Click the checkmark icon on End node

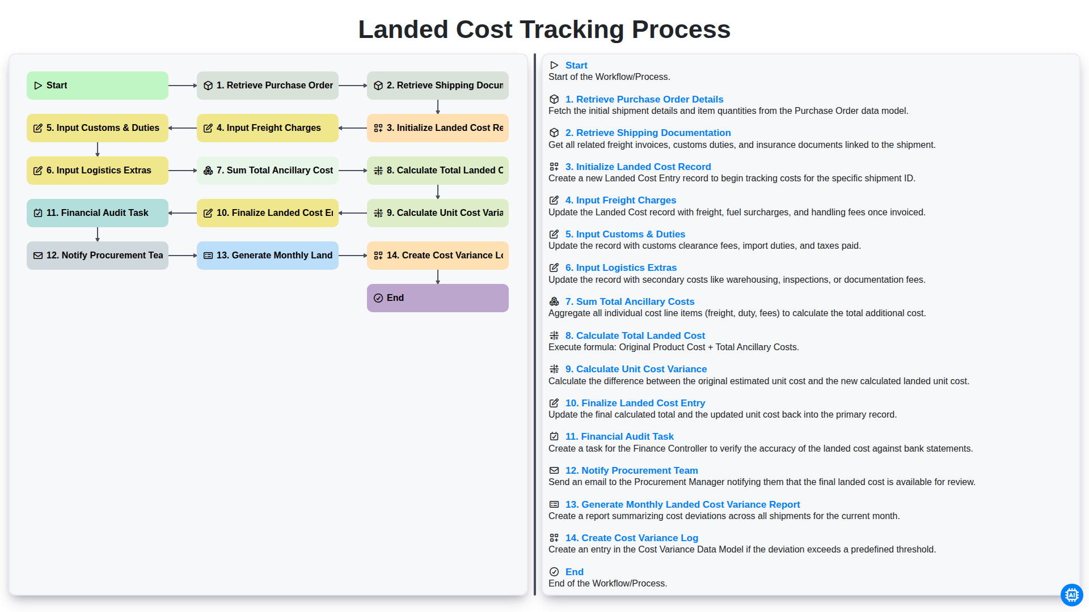(x=378, y=298)
